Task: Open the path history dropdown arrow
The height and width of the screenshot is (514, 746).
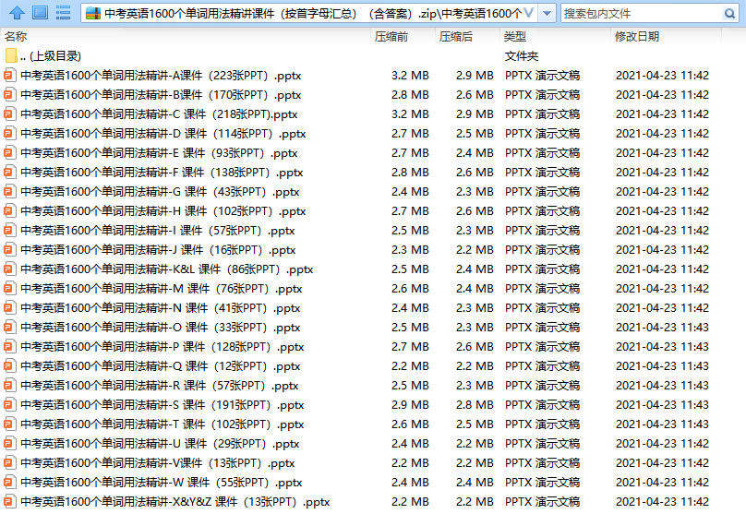Action: point(547,14)
